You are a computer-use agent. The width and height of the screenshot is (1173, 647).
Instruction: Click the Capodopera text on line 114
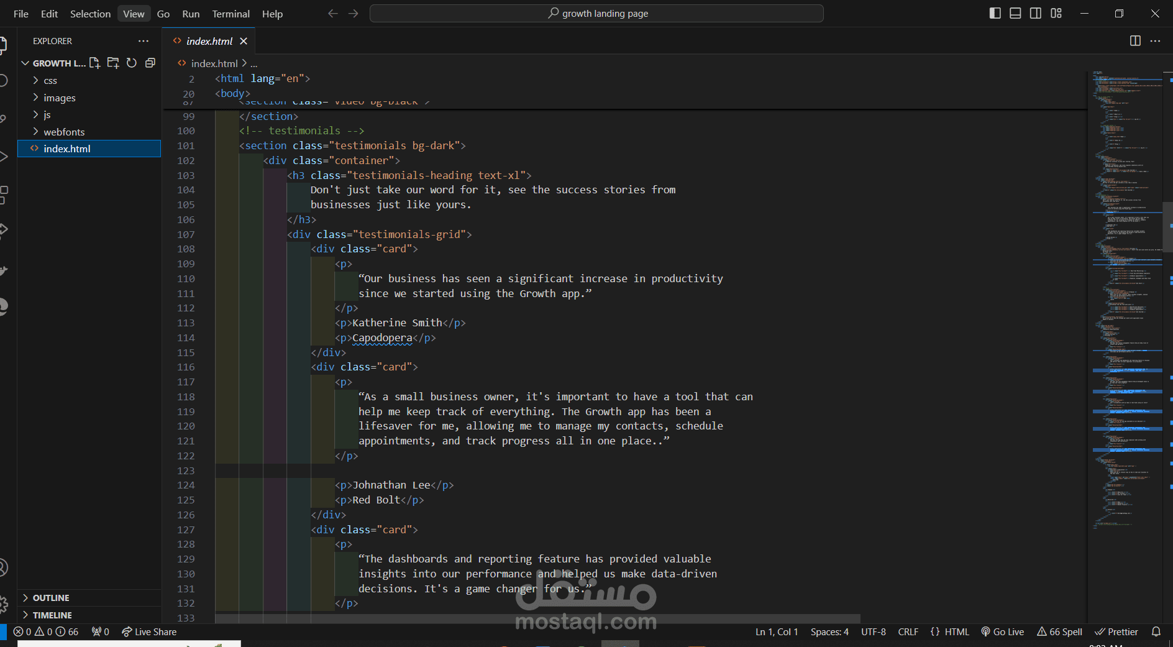(382, 338)
